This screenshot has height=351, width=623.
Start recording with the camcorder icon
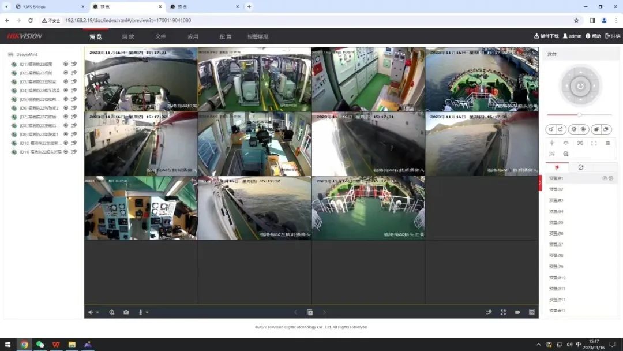(x=517, y=312)
